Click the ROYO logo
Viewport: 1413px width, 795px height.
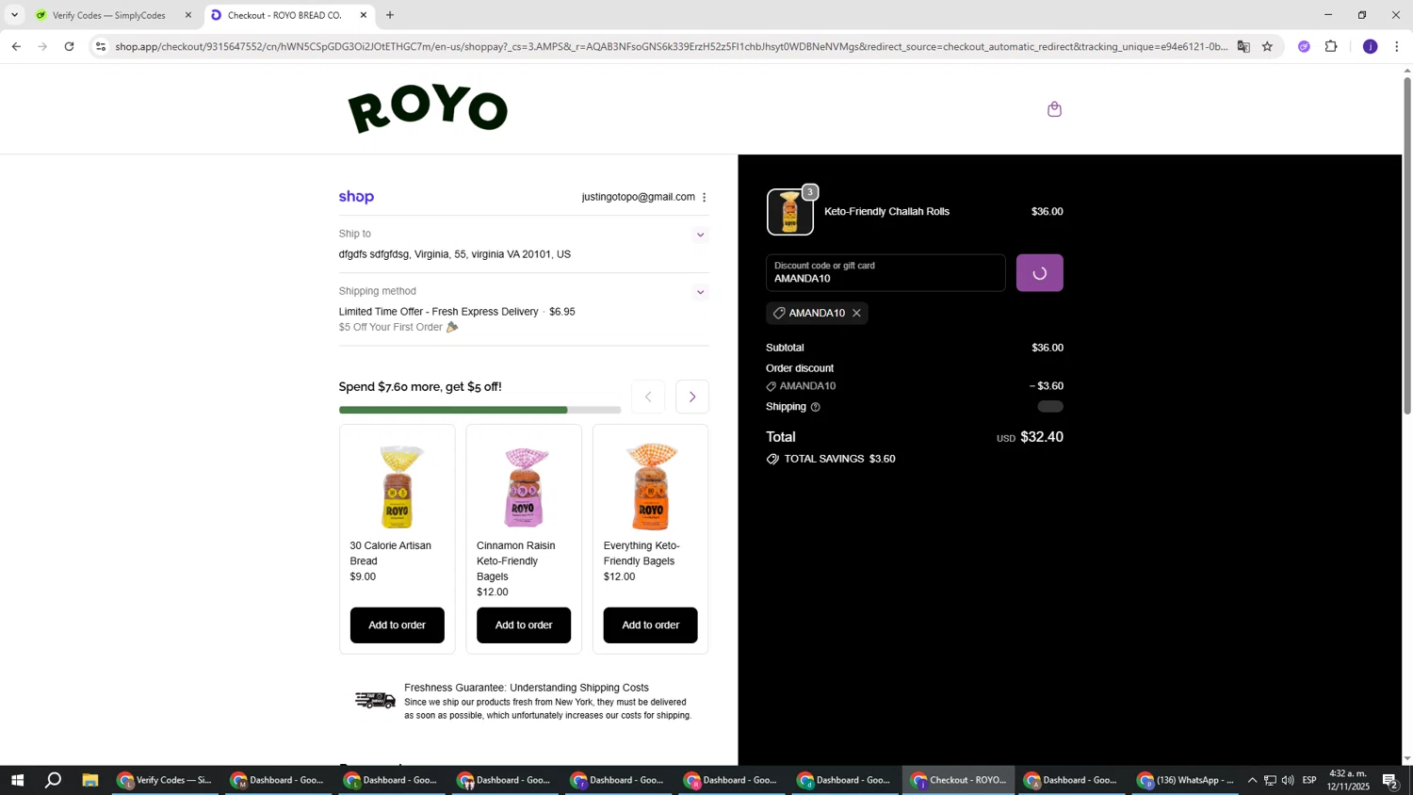click(x=428, y=108)
